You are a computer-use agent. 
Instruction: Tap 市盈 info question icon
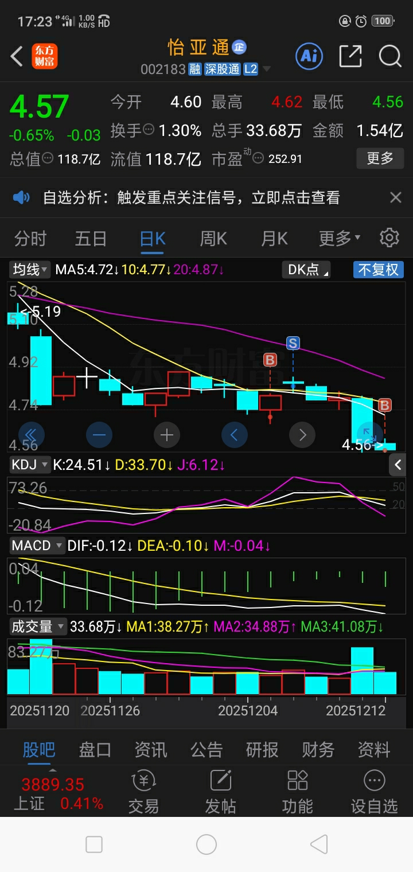click(259, 158)
